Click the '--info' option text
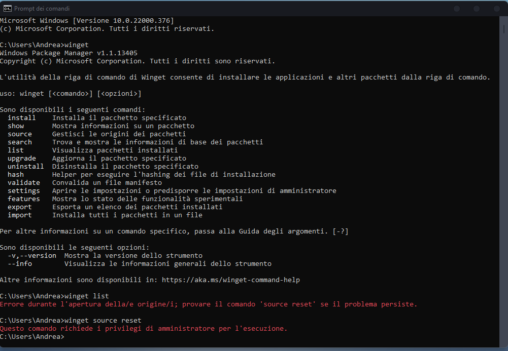This screenshot has height=351, width=508. click(x=20, y=264)
